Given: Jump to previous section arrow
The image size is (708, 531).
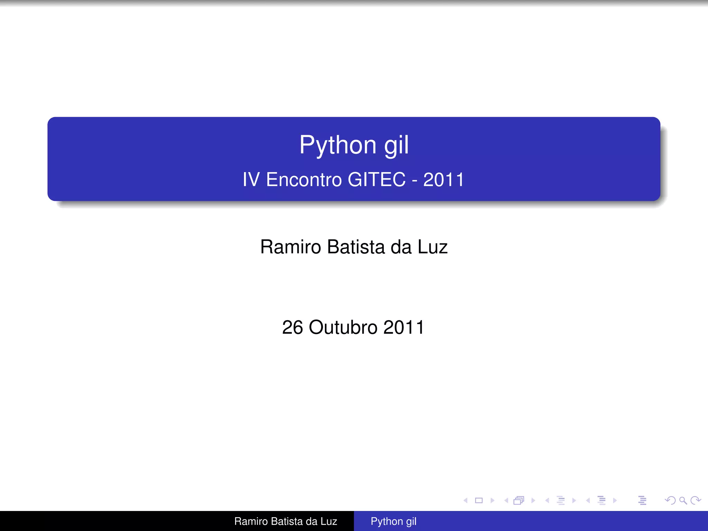Looking at the screenshot, I should (588, 500).
